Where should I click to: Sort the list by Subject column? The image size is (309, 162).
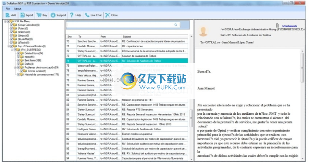155,37
